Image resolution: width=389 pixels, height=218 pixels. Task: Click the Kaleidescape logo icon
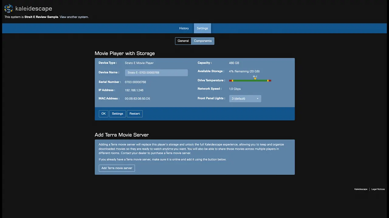[x=9, y=8]
